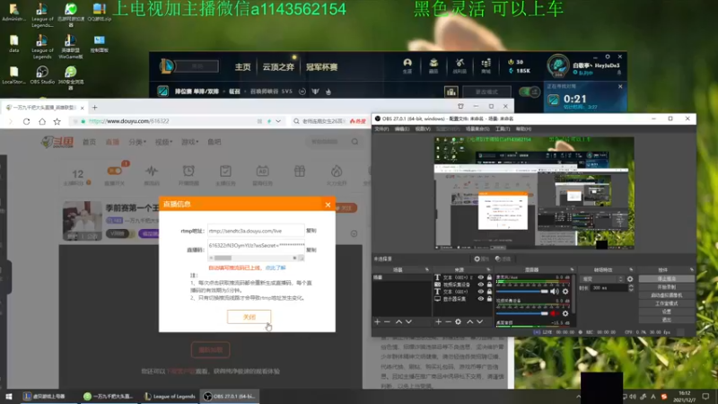Image resolution: width=718 pixels, height=404 pixels.
Task: Open 工具(T) menu in OBS
Action: click(503, 129)
